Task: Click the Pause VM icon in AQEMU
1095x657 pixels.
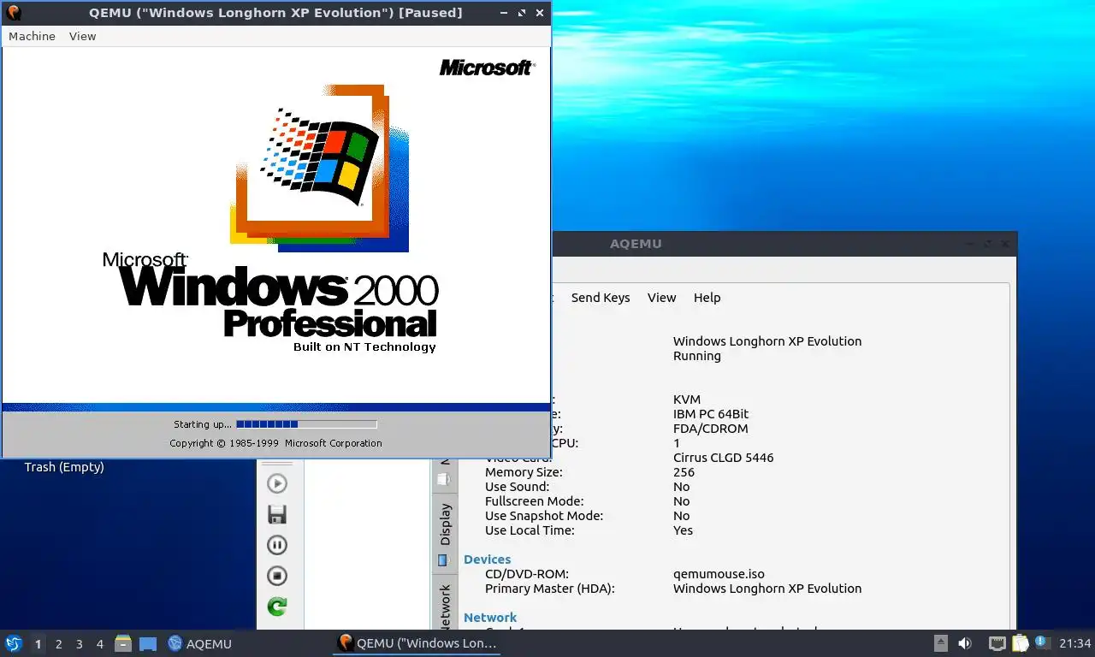Action: [276, 545]
